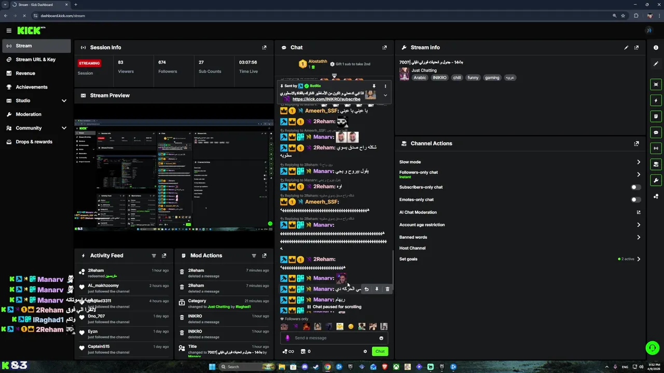The image size is (664, 373).
Task: Open the emoji picker in message box
Action: (x=381, y=338)
